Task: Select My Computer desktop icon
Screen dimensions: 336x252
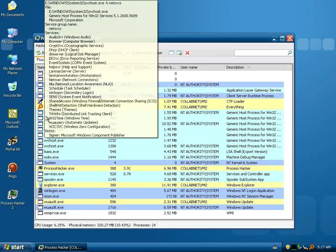Action: pyautogui.click(x=12, y=36)
